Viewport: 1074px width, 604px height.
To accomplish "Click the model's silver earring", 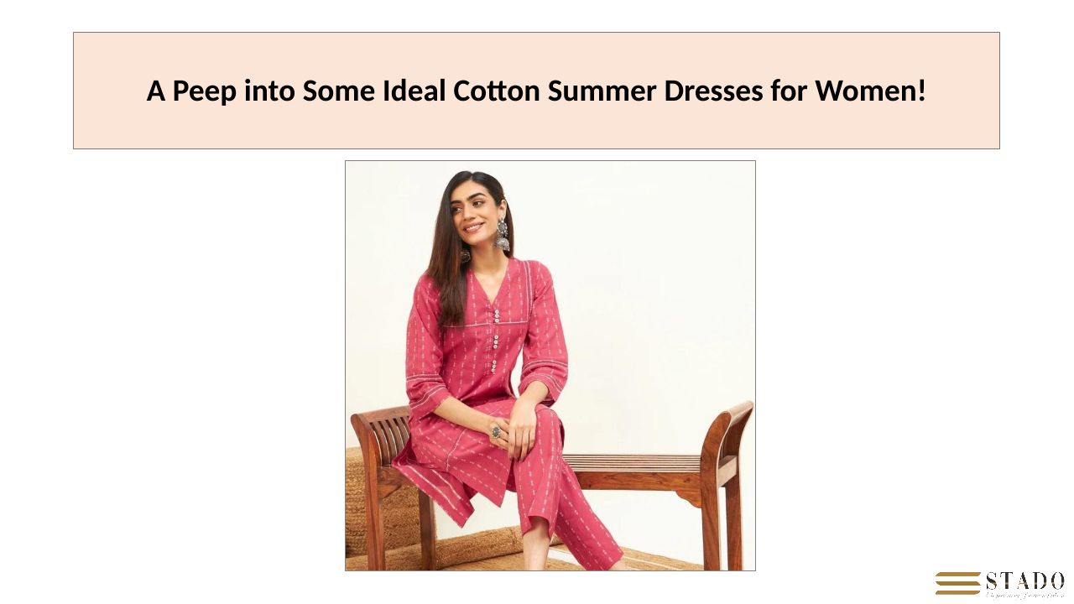I will [502, 235].
